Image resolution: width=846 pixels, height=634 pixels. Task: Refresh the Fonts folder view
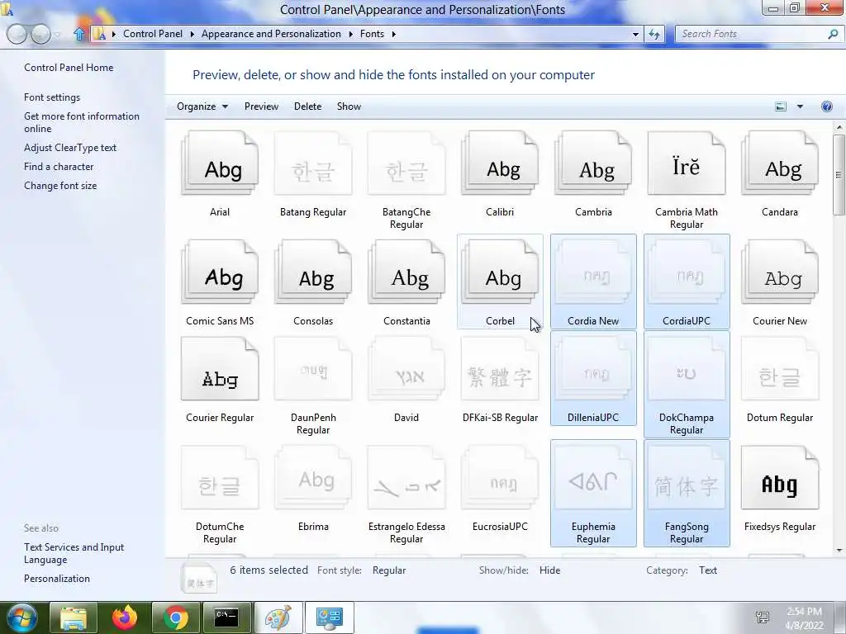[x=654, y=34]
